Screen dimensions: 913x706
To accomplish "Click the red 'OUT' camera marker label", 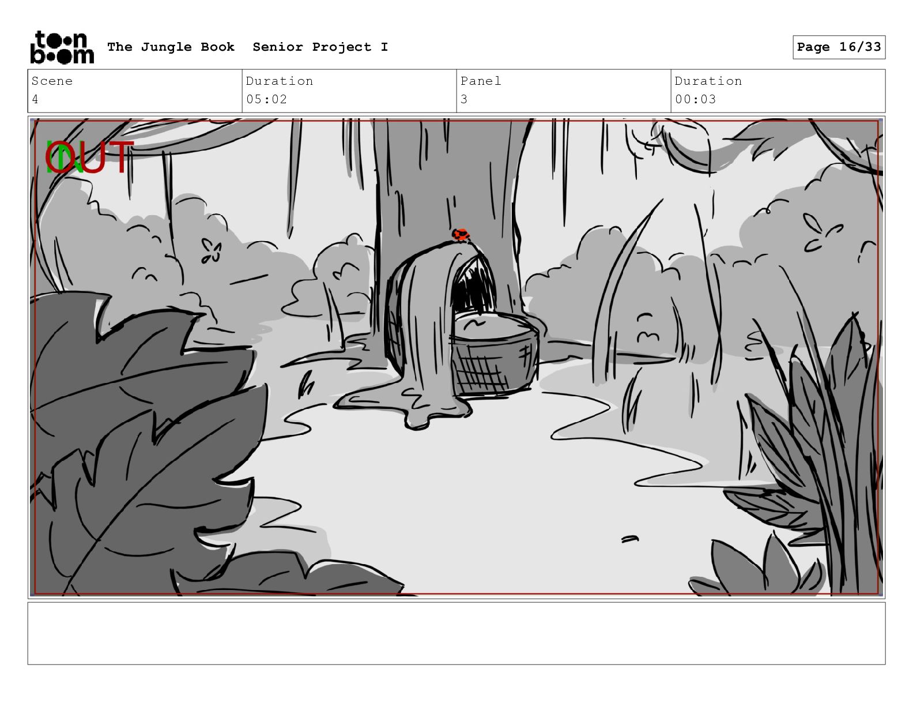I will [90, 157].
